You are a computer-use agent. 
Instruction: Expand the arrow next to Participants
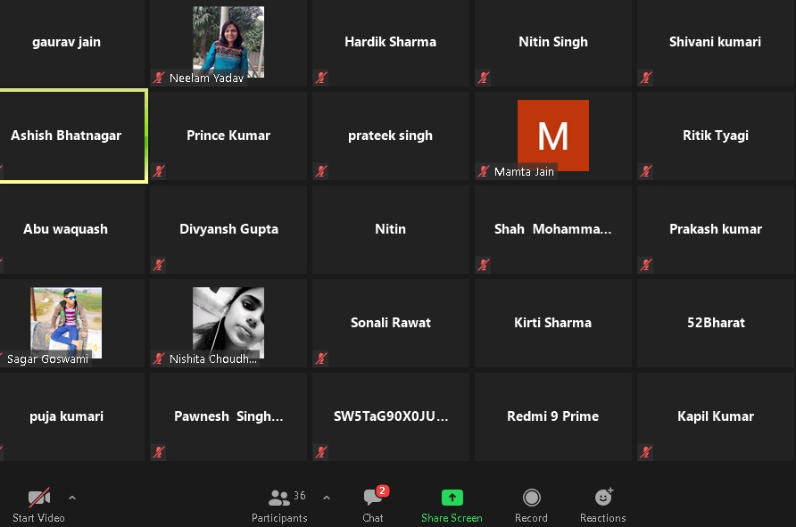[327, 498]
